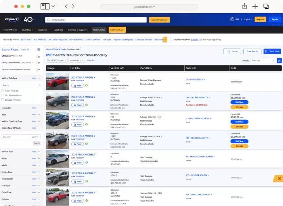
Task: Open the red Tesla thumbnail for Long Beach lot
Action: [57, 82]
